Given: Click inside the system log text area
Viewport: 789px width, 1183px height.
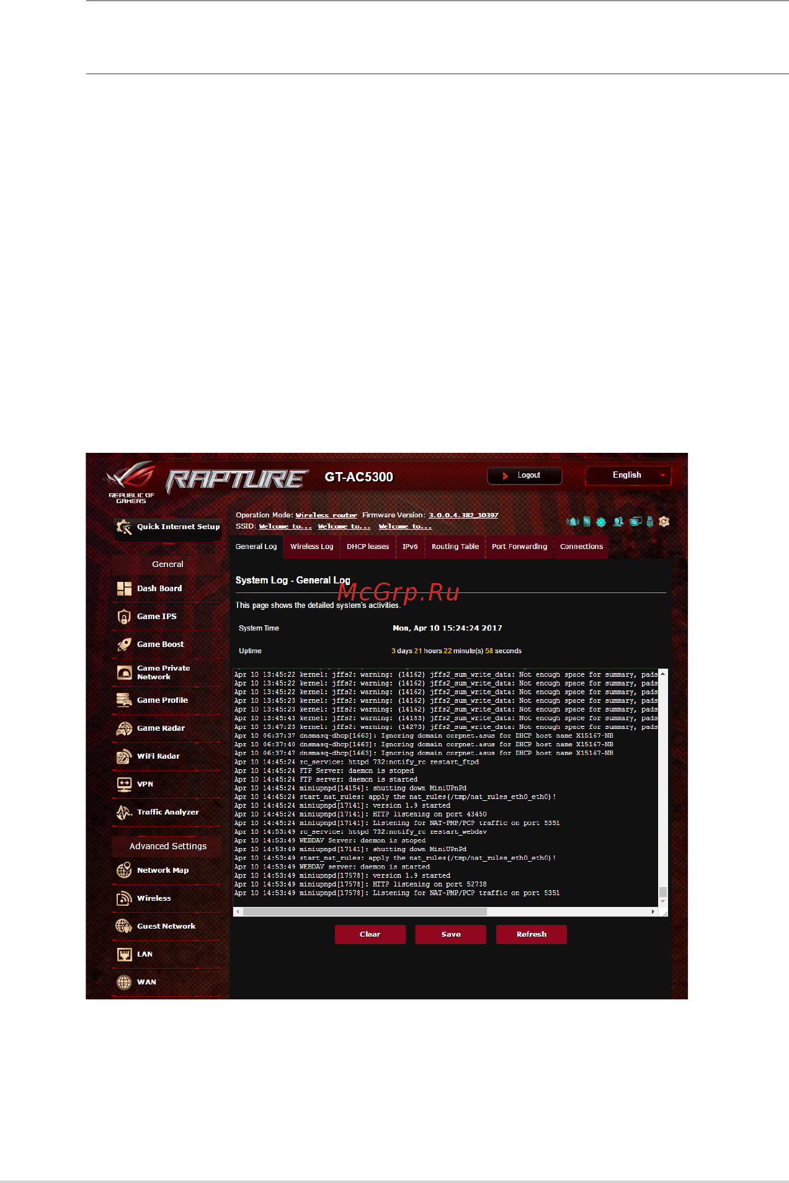Looking at the screenshot, I should [x=445, y=788].
